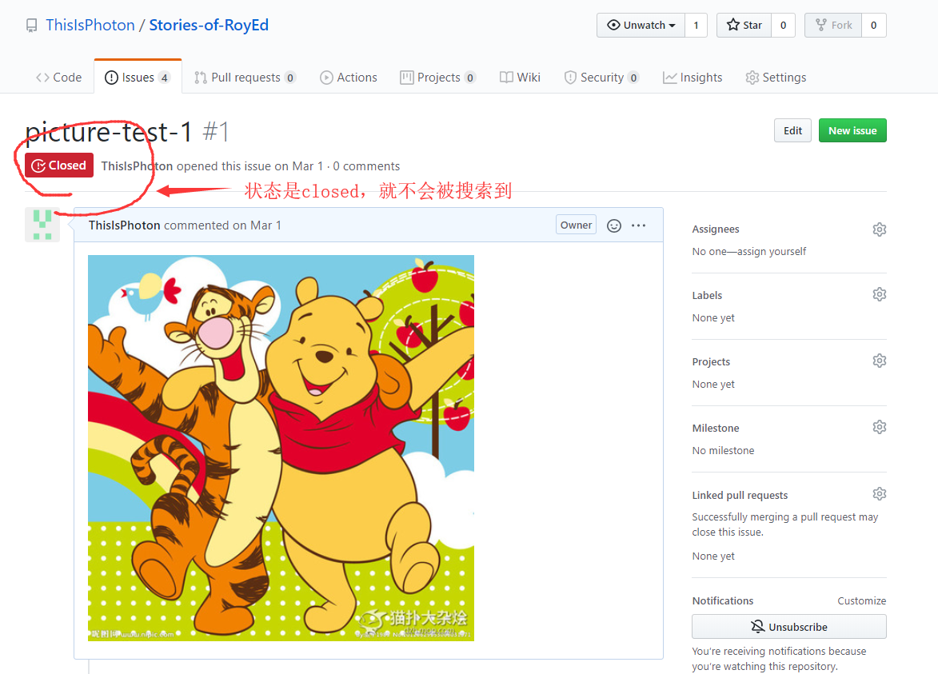Click assign yourself link
Viewport: 938px width, 674px height.
[771, 251]
